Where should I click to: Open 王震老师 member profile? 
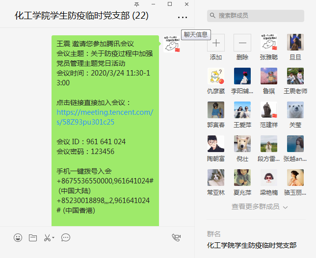tap(295, 76)
